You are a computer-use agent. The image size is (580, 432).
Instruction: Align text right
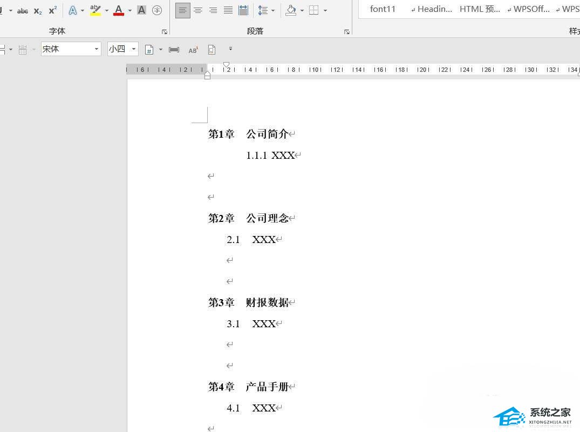pos(213,10)
